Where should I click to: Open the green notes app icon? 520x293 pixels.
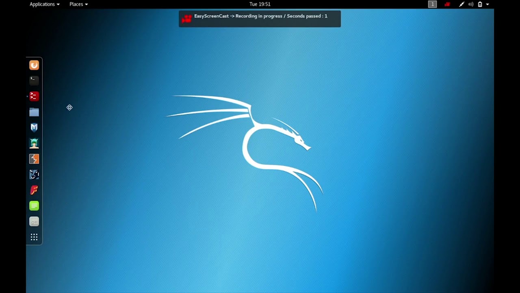pos(34,206)
